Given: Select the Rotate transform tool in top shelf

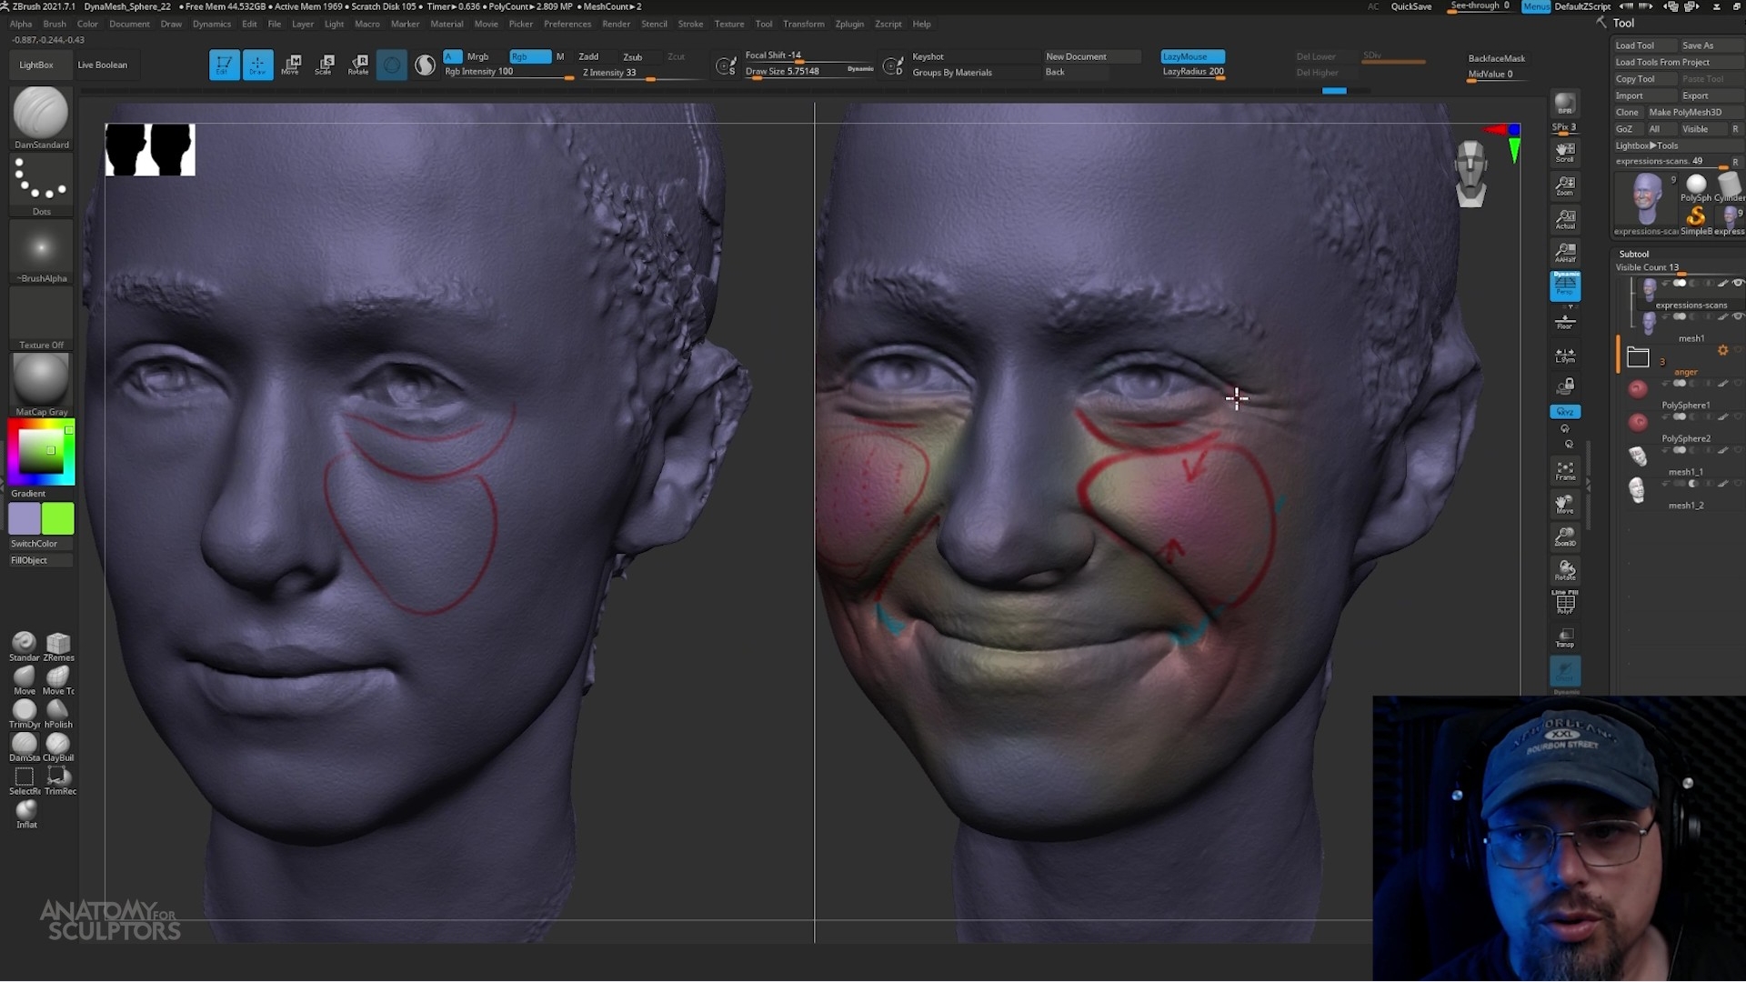Looking at the screenshot, I should [x=358, y=65].
